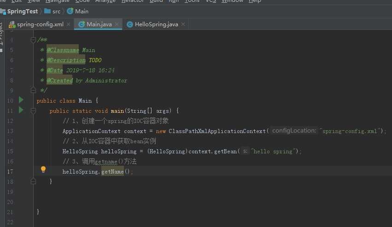Open the Refactor menu
This screenshot has width=392, height=227.
[133, 1]
